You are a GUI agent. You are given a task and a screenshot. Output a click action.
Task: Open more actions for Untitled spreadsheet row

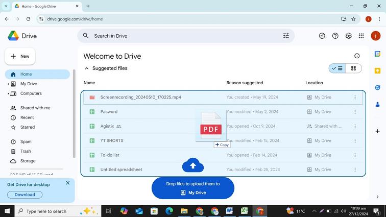tap(355, 170)
